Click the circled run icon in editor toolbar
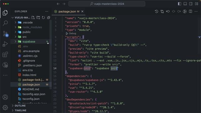Image resolution: width=201 pixels, height=113 pixels. pos(185,11)
